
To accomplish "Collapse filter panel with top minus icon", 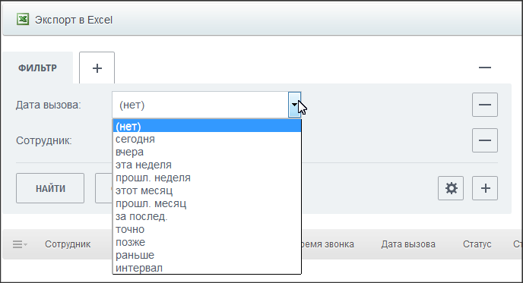I will click(x=485, y=68).
